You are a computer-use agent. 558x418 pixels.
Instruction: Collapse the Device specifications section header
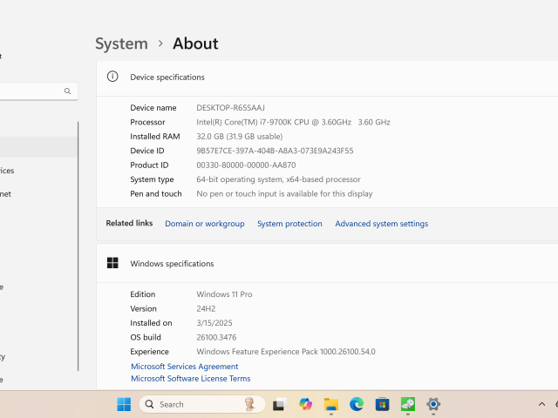point(327,78)
